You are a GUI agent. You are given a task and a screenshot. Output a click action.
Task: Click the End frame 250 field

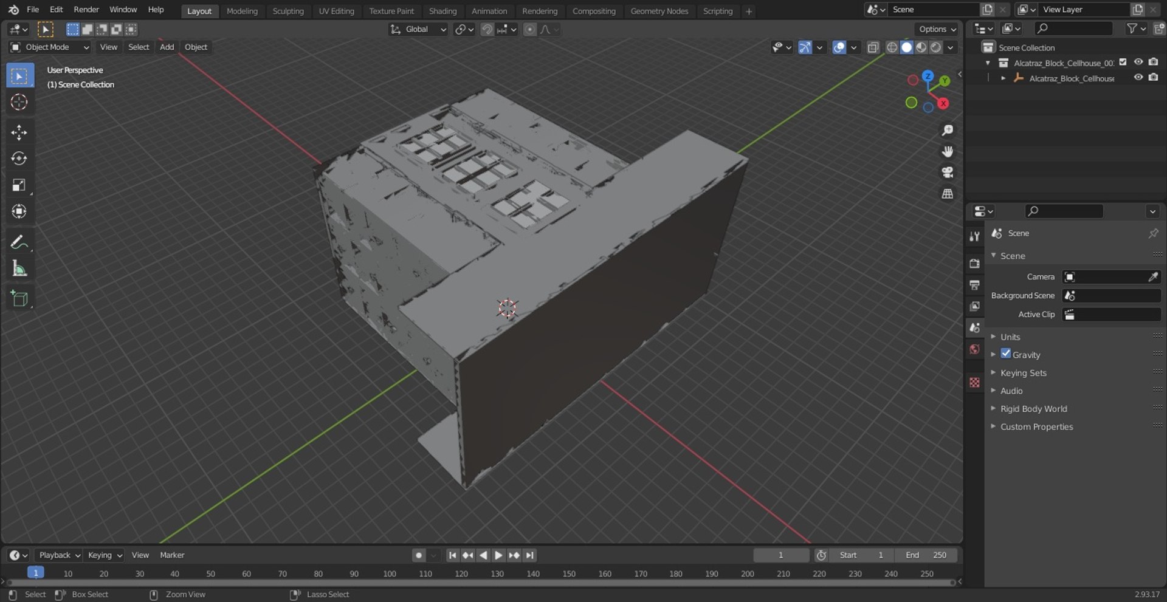926,555
